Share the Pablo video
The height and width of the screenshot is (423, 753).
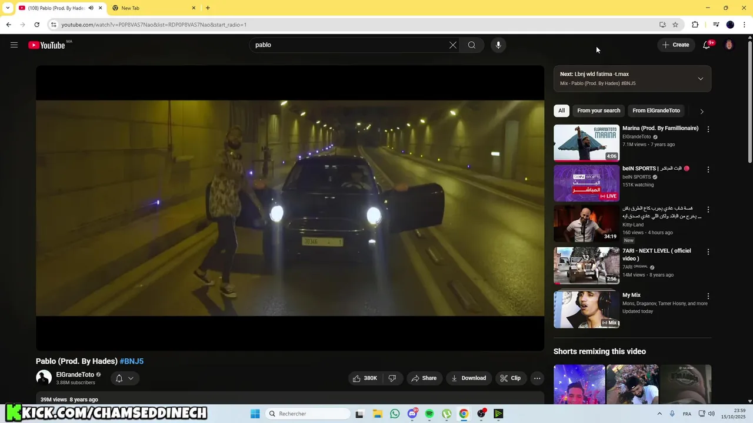424,378
